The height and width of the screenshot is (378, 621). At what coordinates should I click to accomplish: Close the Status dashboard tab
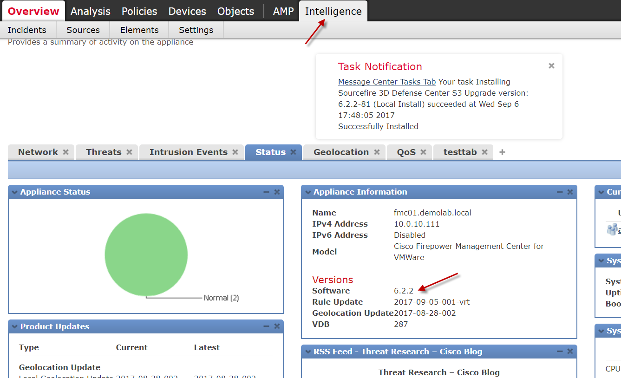pyautogui.click(x=293, y=152)
